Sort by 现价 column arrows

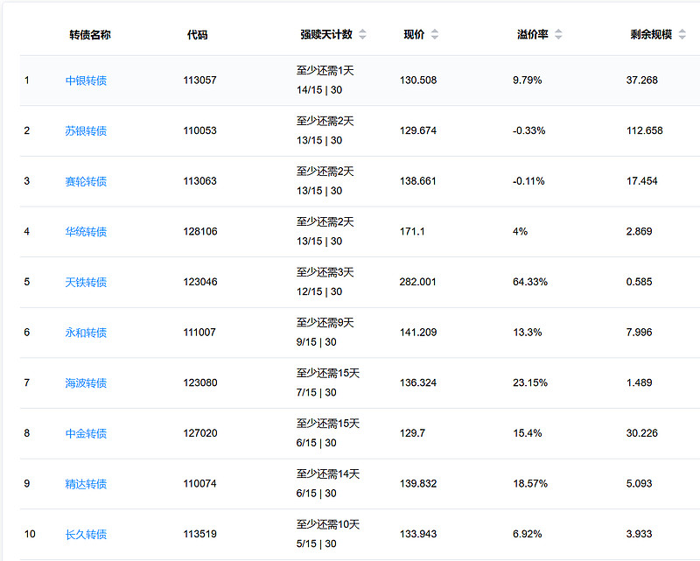[x=434, y=34]
